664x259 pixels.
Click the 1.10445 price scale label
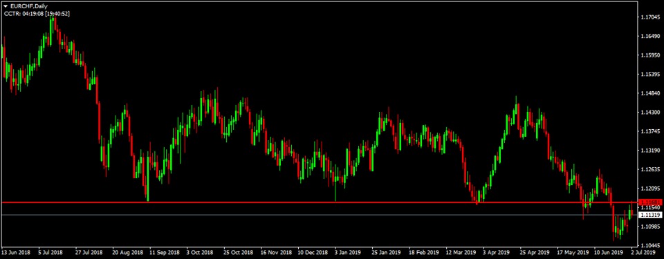(x=650, y=245)
